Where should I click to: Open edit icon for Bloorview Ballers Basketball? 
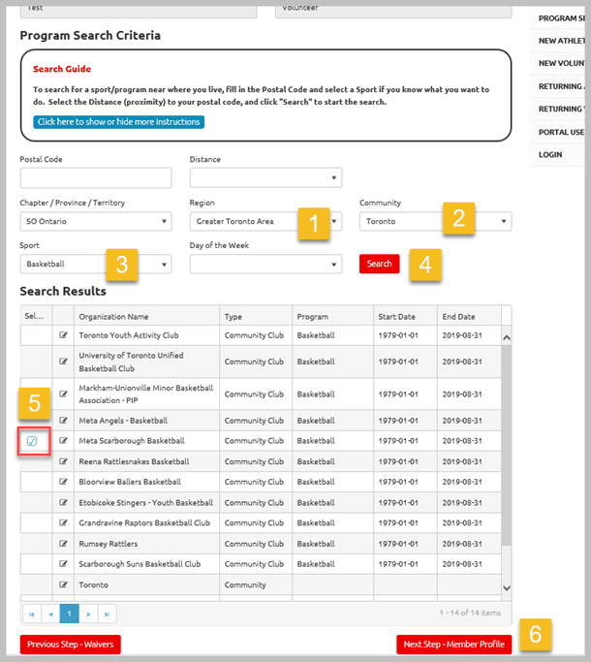[63, 482]
